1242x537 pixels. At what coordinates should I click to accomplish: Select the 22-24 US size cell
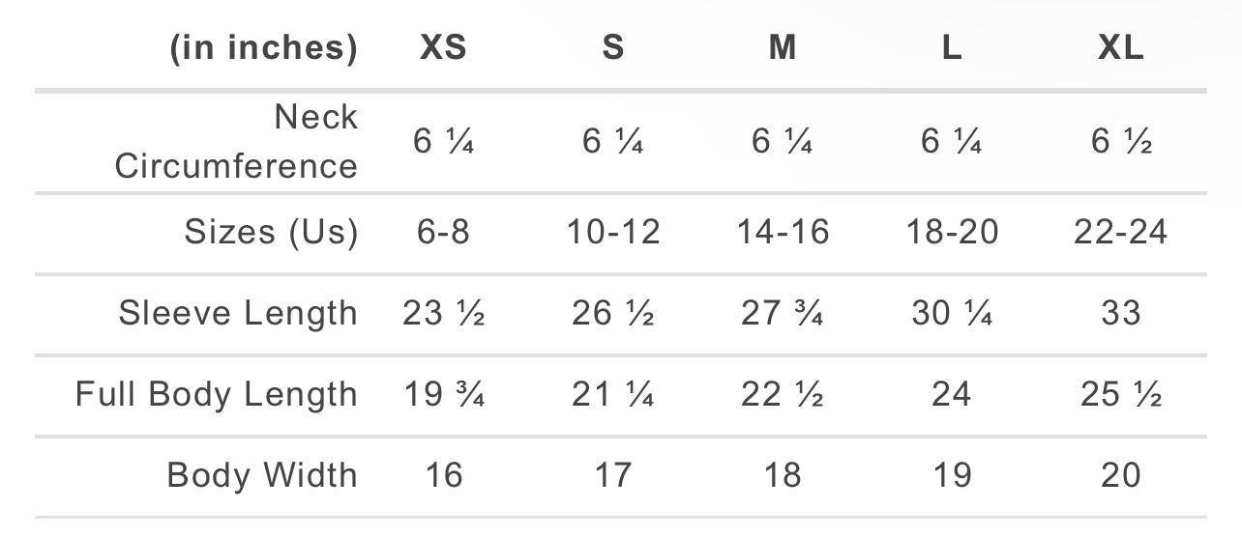(1121, 233)
